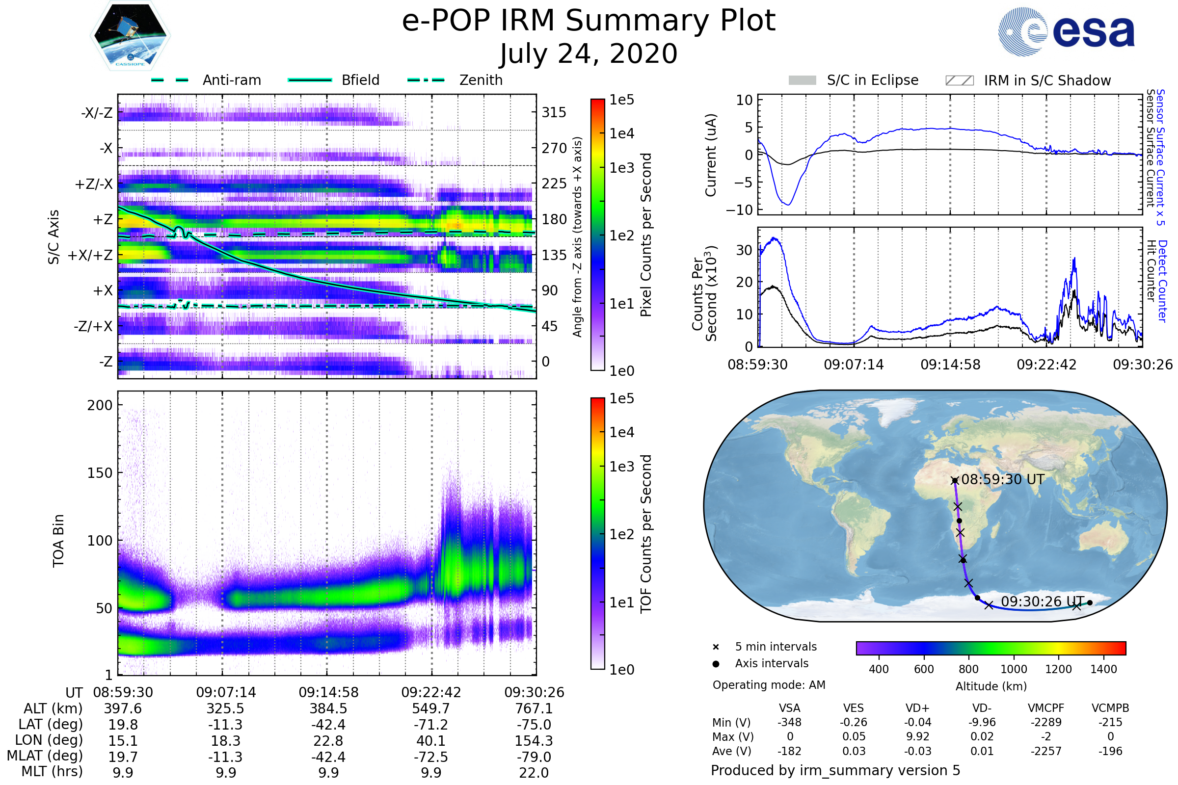Click the e-POP IRM Summary Plot title
The height and width of the screenshot is (785, 1178).
(589, 21)
